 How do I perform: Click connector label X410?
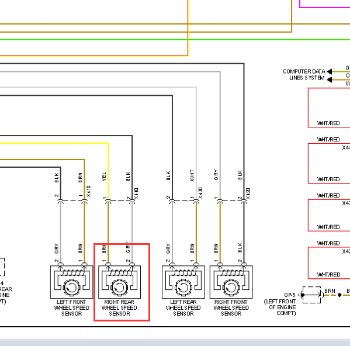coord(89,191)
